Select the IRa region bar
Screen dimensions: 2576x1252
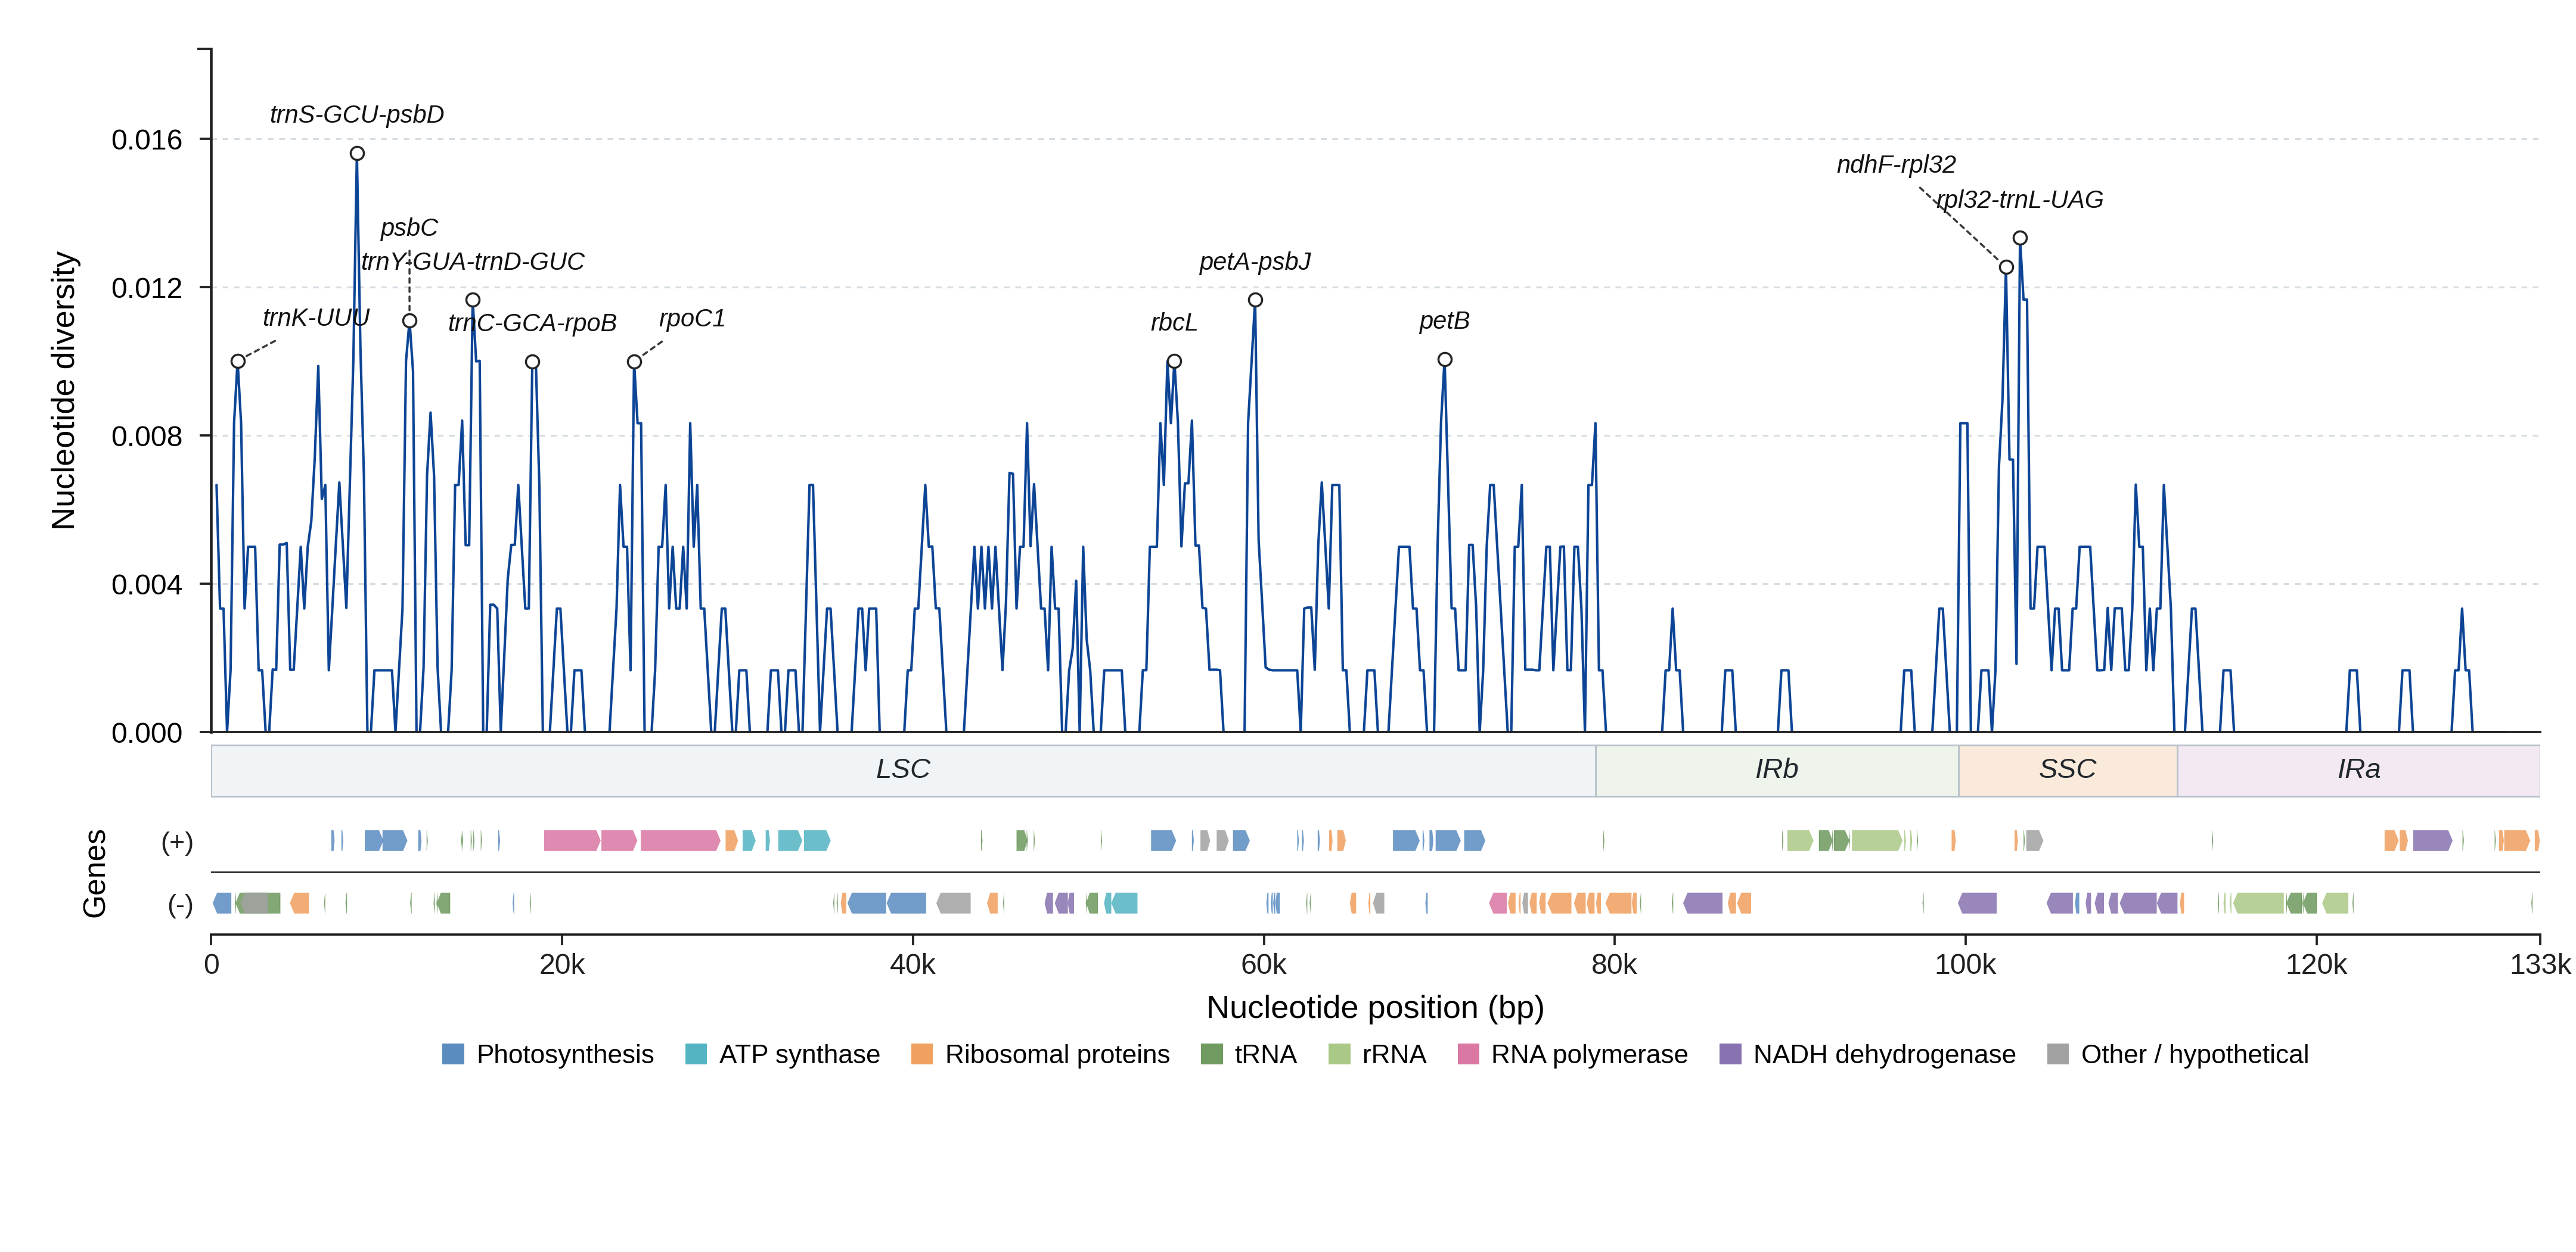click(x=2359, y=770)
